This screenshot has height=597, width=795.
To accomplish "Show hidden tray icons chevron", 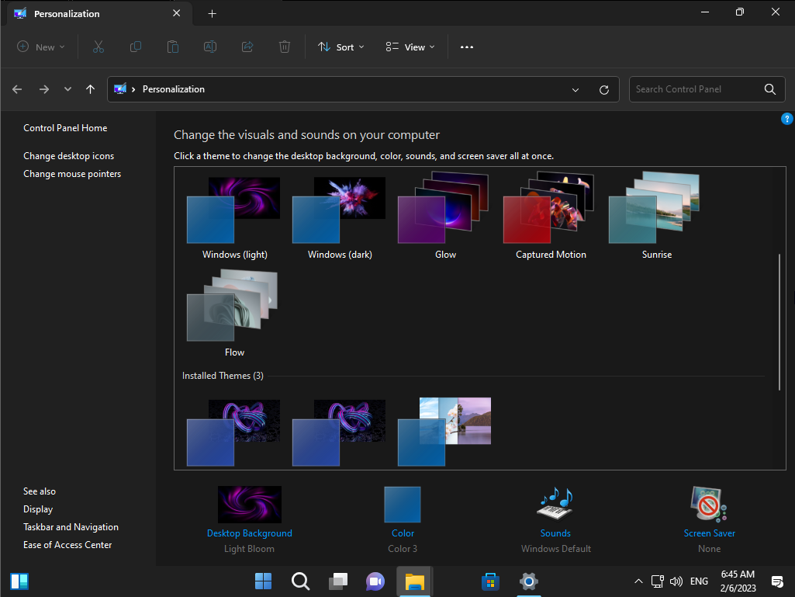I will (x=639, y=581).
